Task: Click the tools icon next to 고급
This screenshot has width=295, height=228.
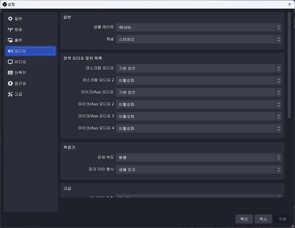Action: [x=10, y=94]
